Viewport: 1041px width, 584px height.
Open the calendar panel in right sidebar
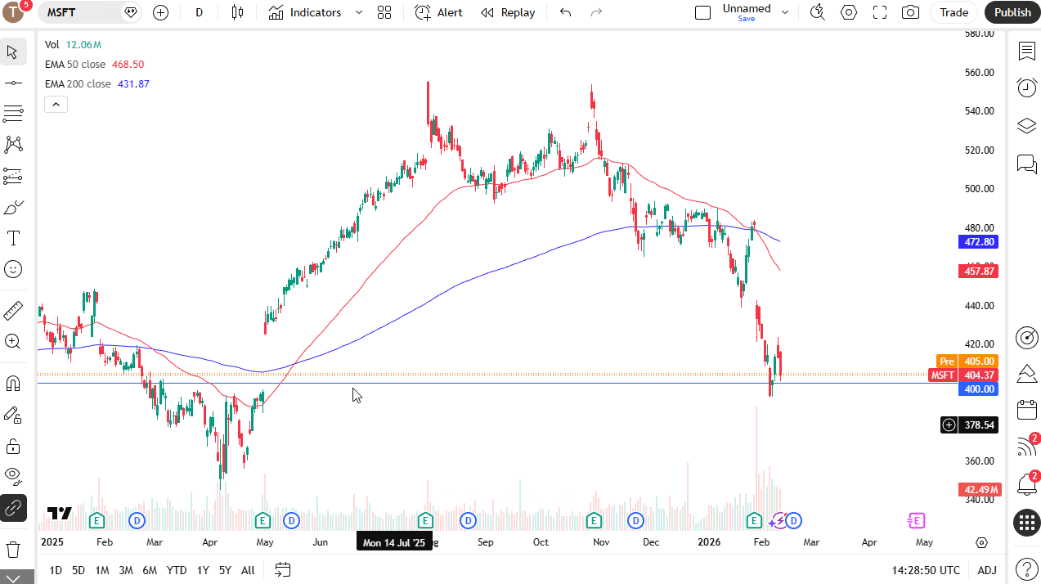[x=1026, y=409]
